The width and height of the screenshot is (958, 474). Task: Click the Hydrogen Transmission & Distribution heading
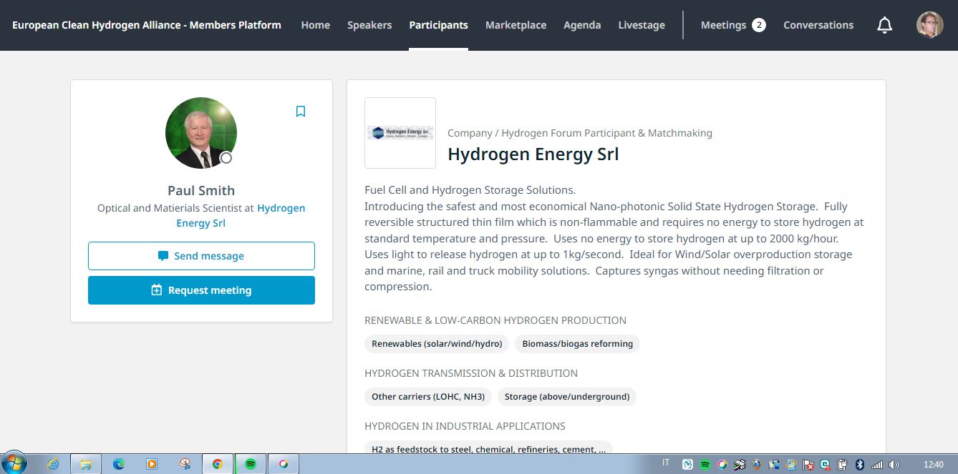[471, 373]
